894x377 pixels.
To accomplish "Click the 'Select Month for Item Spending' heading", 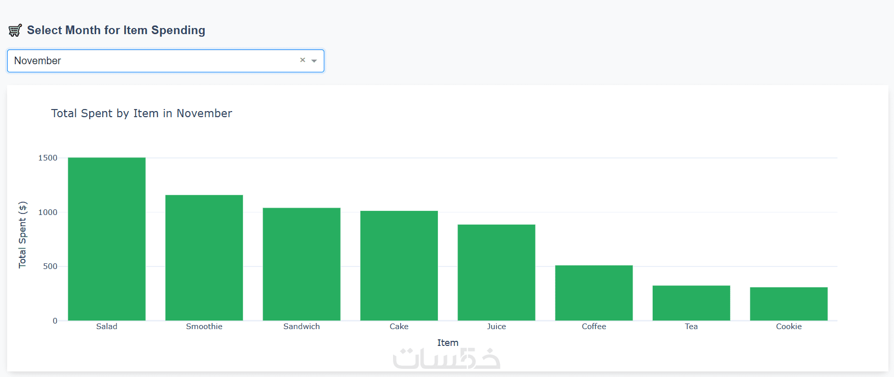I will pos(116,30).
